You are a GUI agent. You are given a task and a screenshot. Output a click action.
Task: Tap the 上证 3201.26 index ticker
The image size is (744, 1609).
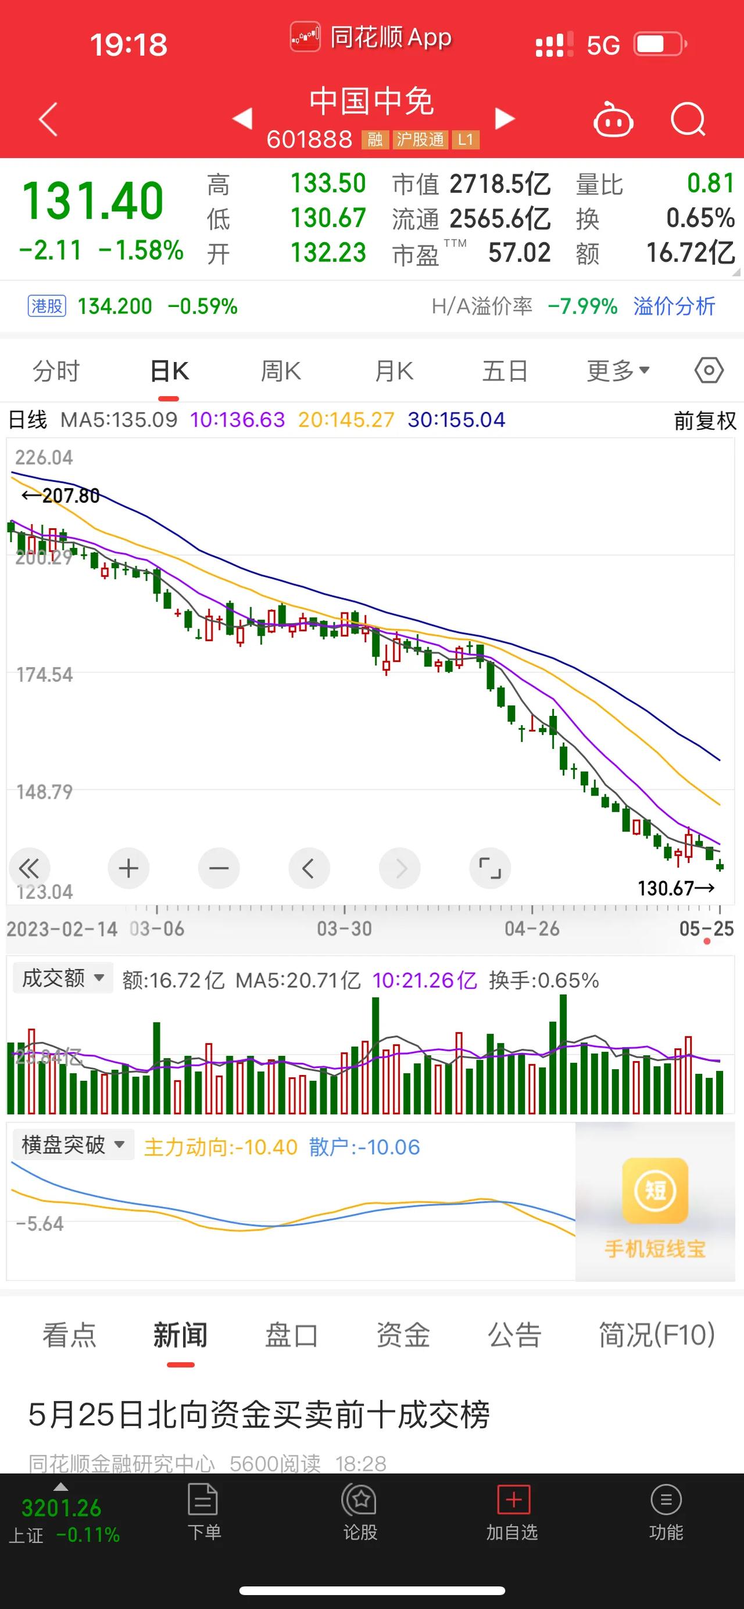point(64,1520)
